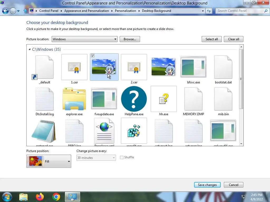Image resolution: width=270 pixels, height=202 pixels.
Task: Go to Personalization breadcrumb
Action: pyautogui.click(x=125, y=11)
